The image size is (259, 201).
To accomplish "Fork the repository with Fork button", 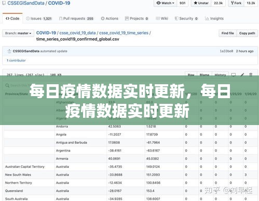I will click(236, 3).
